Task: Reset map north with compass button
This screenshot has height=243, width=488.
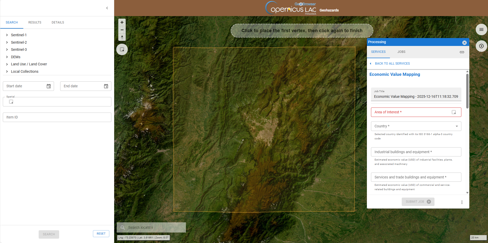Action: [122, 37]
